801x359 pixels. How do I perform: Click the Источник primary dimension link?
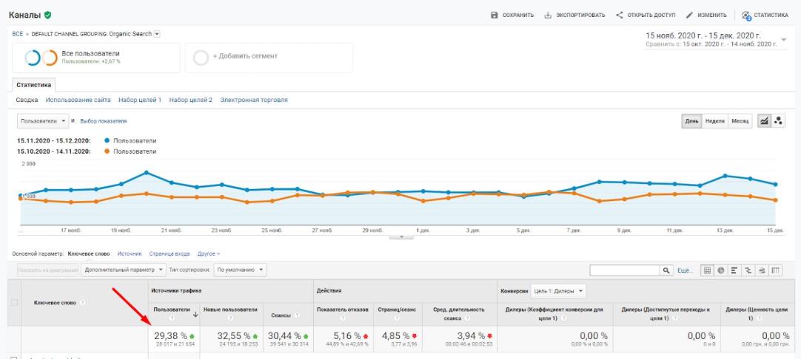pos(130,253)
